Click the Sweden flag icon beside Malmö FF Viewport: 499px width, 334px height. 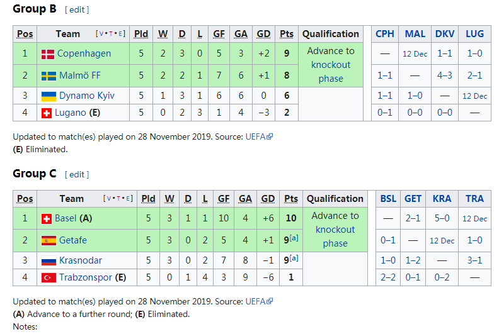point(48,76)
